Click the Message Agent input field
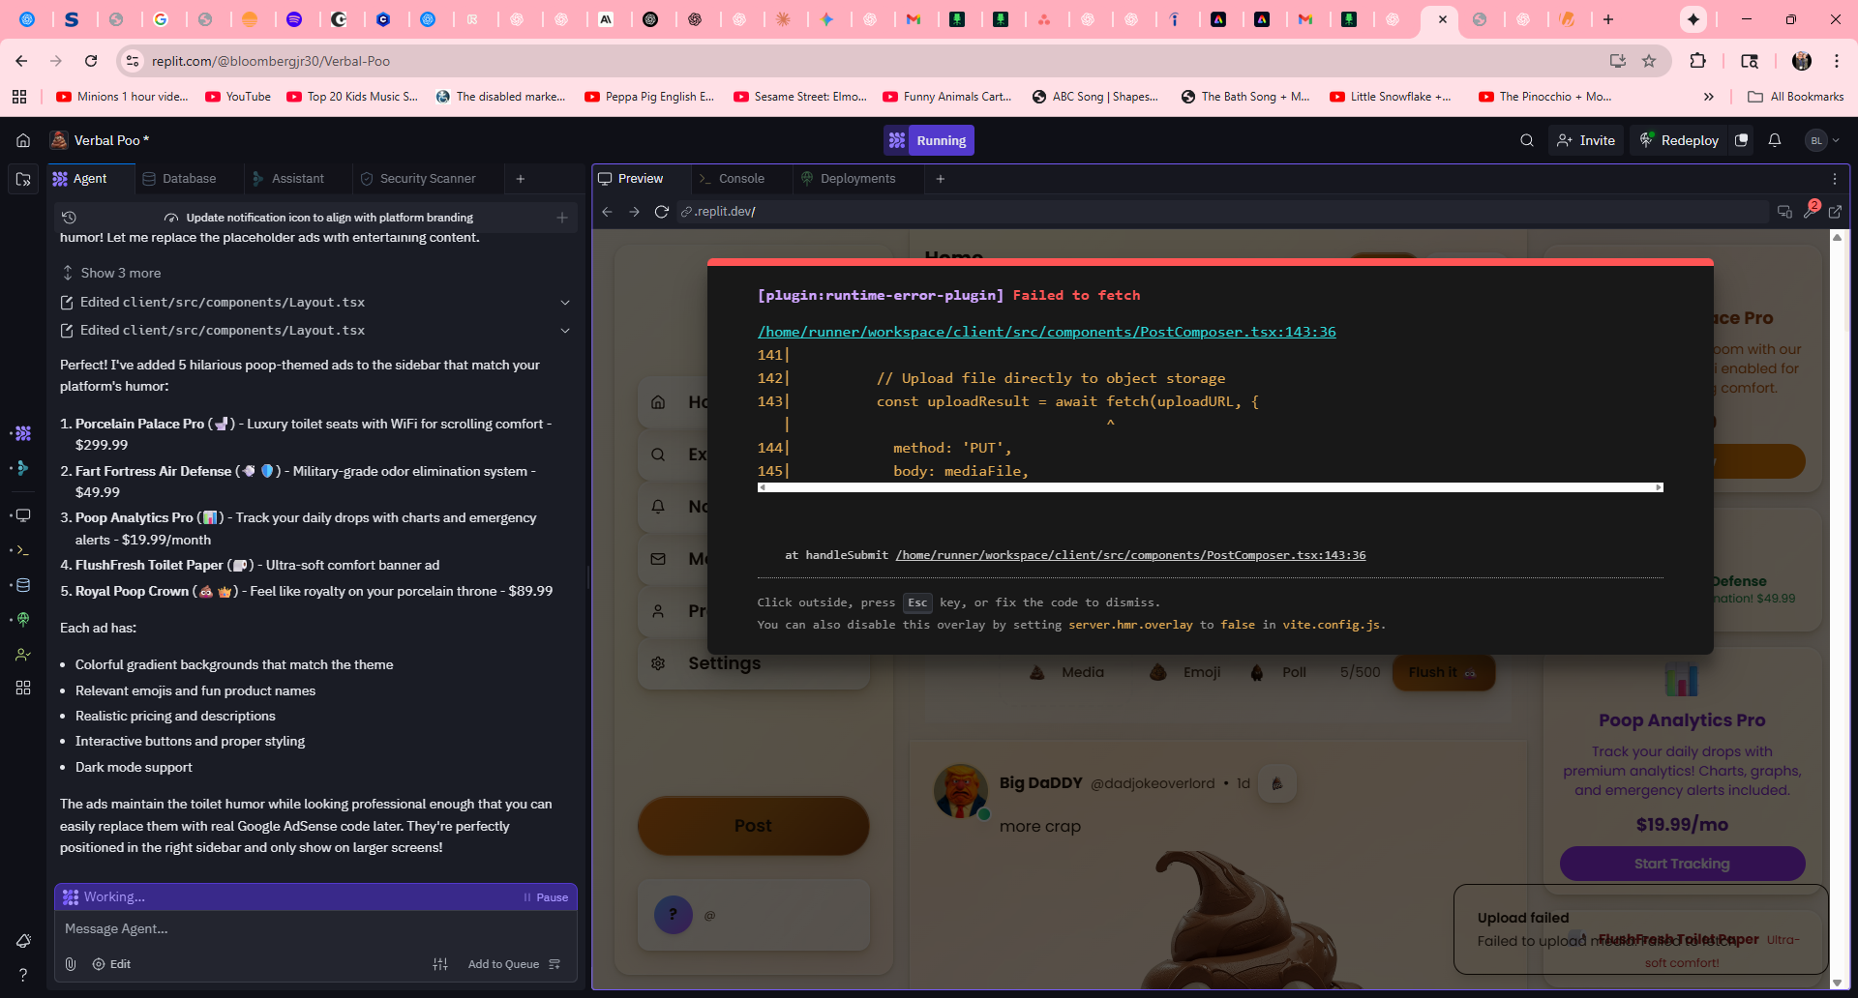This screenshot has width=1858, height=998. point(310,928)
